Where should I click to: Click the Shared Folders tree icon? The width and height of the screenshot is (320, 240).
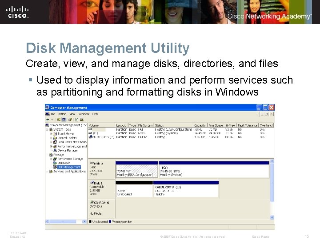[x=55, y=138]
